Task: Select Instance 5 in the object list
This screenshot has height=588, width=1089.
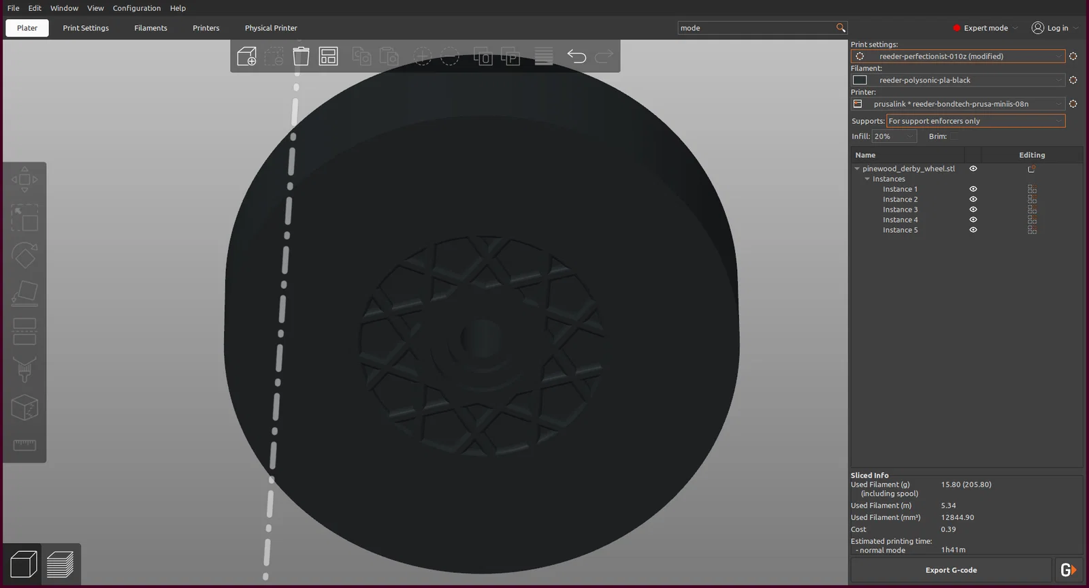Action: point(900,230)
